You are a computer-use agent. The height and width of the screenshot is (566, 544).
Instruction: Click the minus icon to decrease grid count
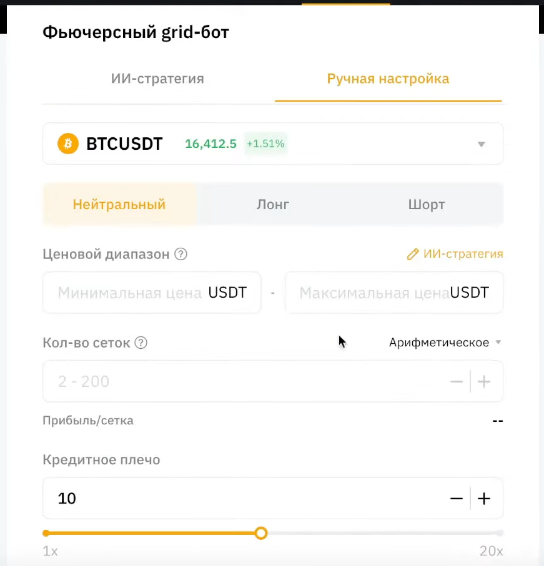point(457,381)
